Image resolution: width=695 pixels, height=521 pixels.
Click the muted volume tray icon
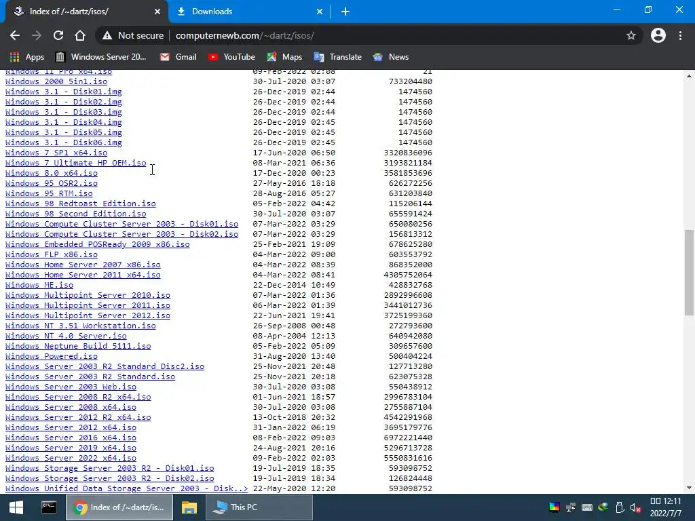click(635, 507)
